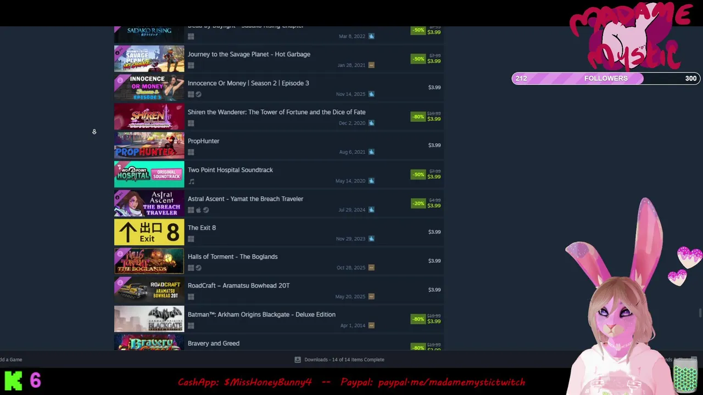Click the positive review thumb for Innocence Or Money

pyautogui.click(x=371, y=94)
